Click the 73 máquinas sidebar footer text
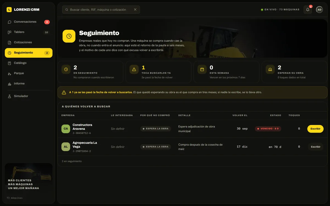This screenshot has width=330, height=206. pyautogui.click(x=15, y=198)
